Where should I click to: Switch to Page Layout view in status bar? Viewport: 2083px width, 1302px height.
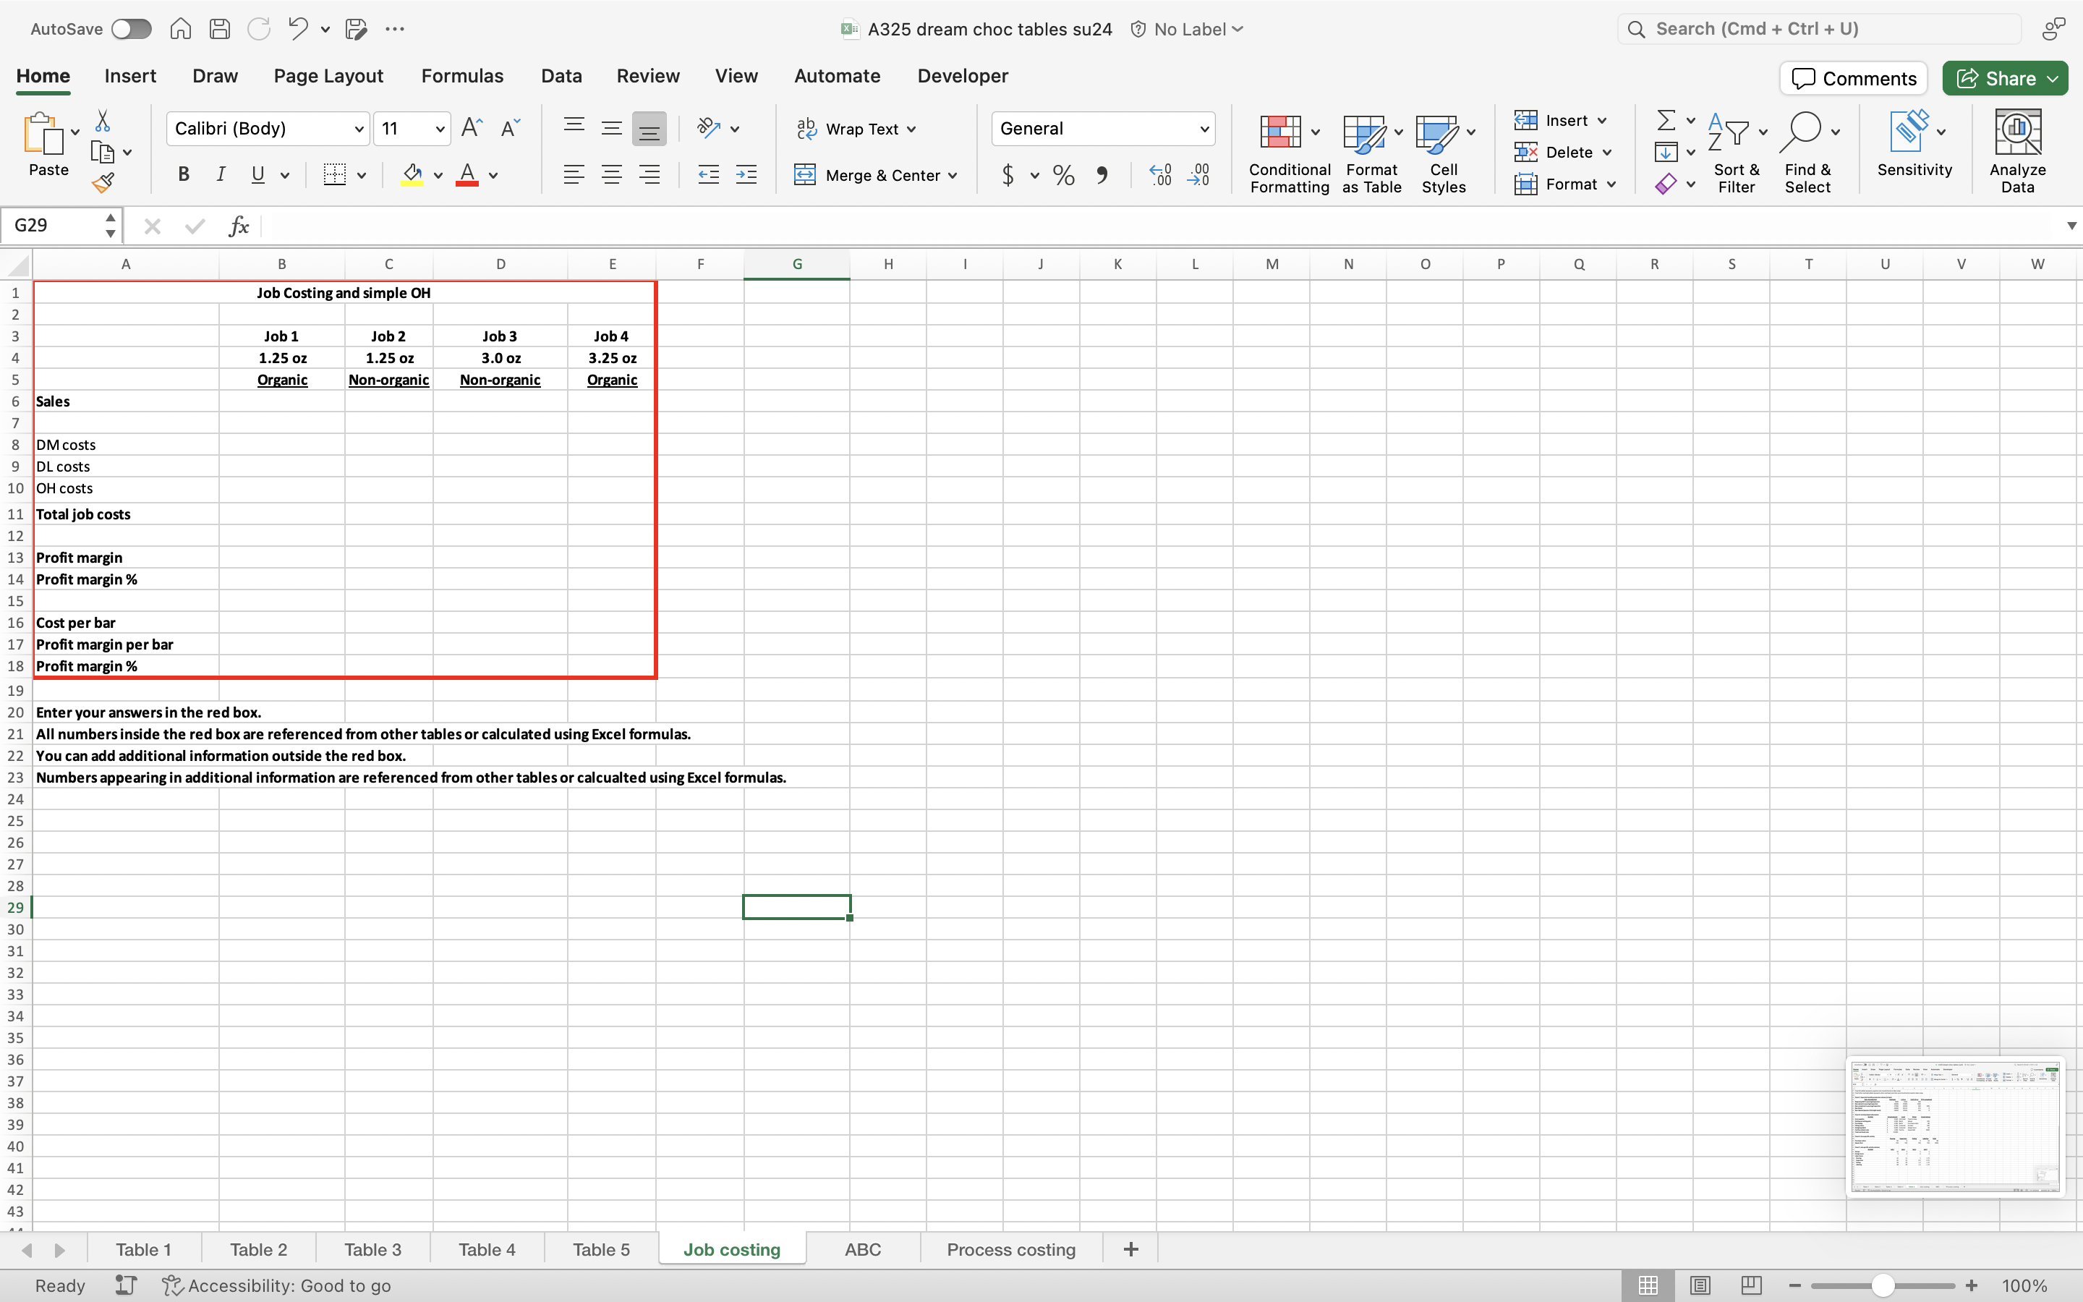pos(1699,1285)
